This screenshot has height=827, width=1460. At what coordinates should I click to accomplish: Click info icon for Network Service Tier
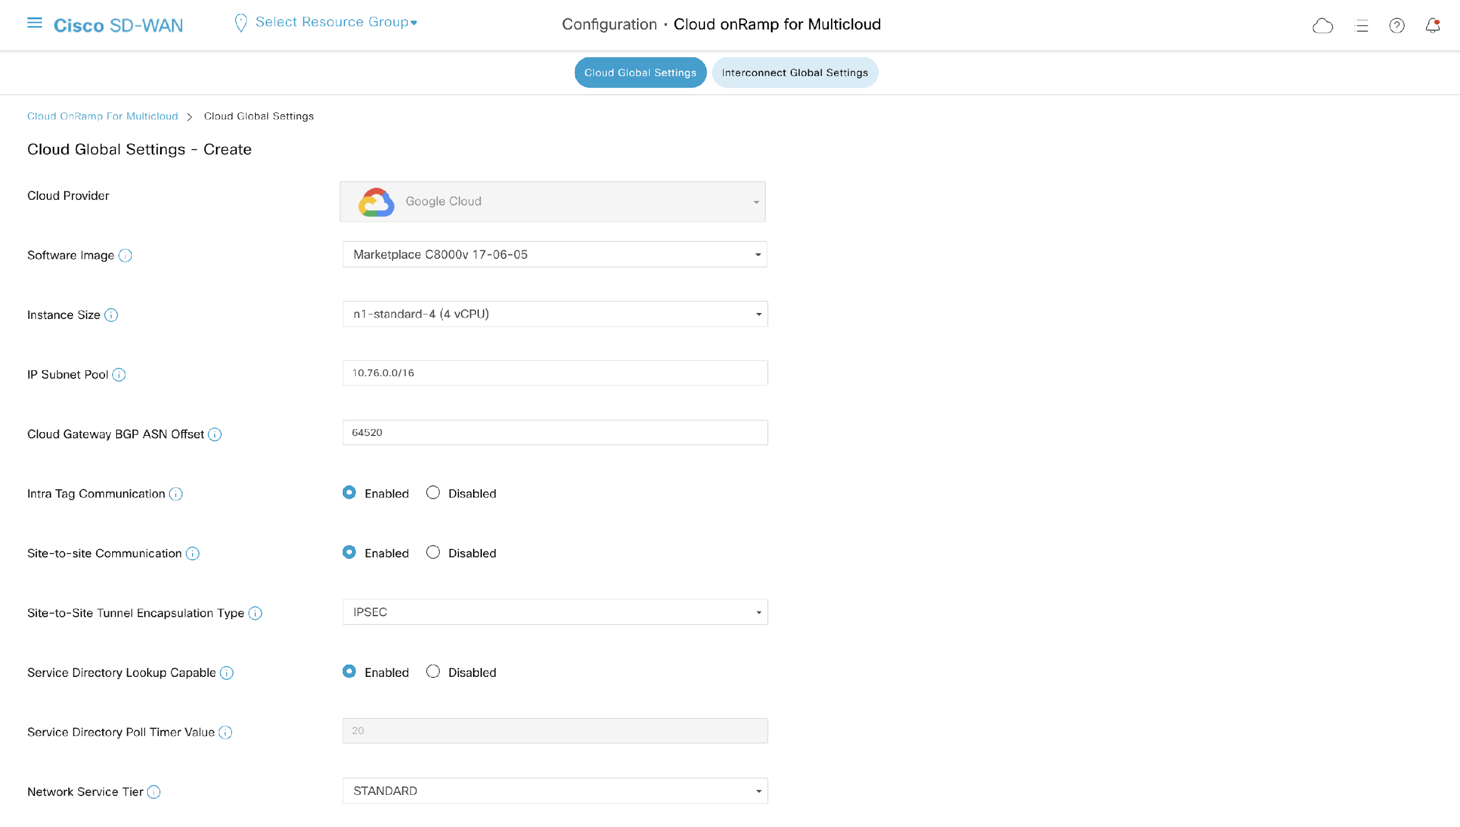point(154,792)
